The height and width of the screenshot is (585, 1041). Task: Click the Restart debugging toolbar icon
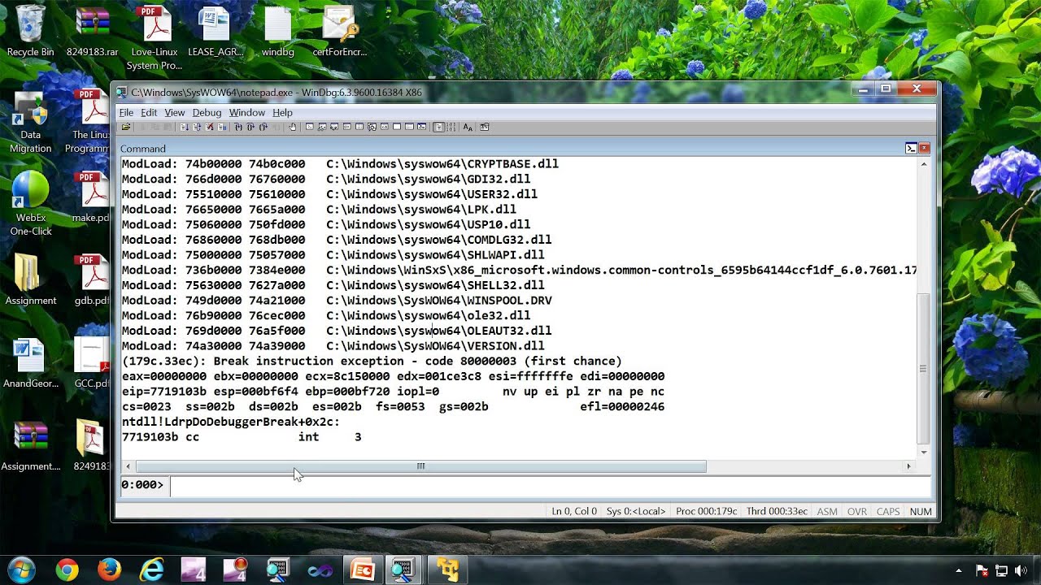tap(196, 127)
